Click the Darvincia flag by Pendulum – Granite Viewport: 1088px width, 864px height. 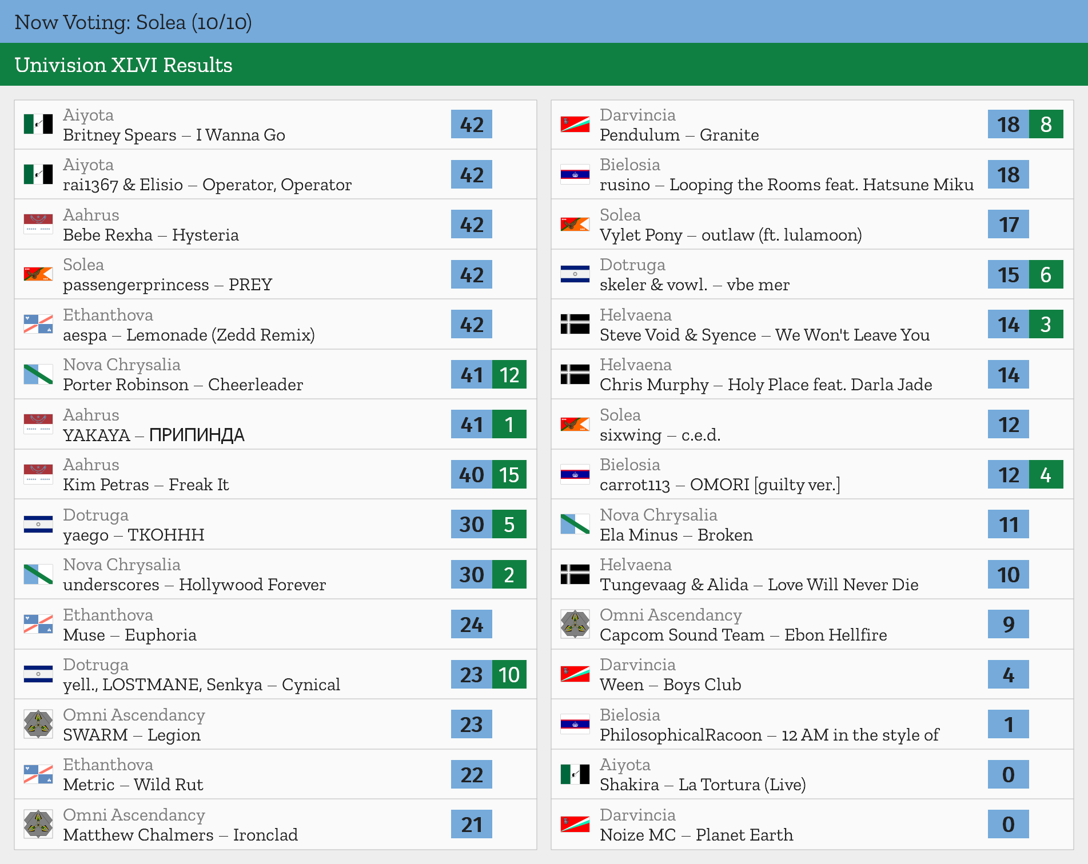pyautogui.click(x=575, y=124)
